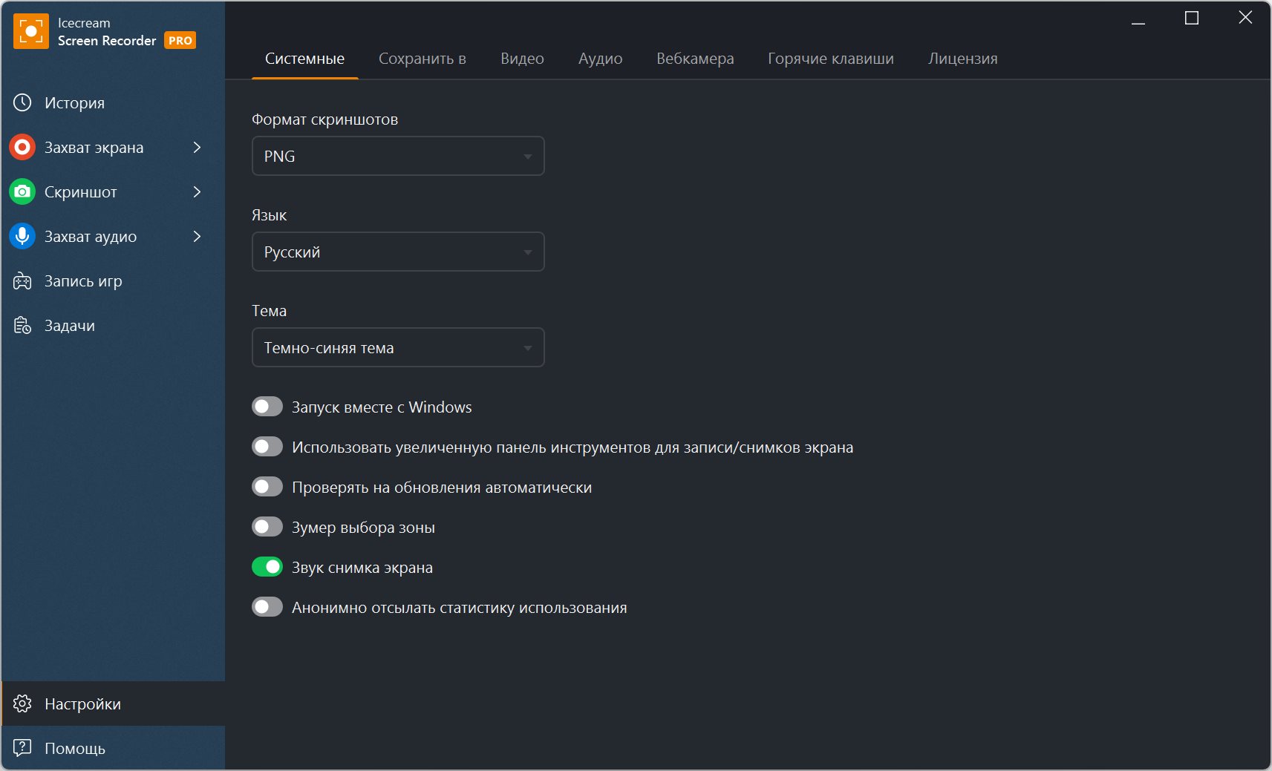Open the screenshot format PNG dropdown
Screen dimensions: 1272x771
[x=398, y=156]
